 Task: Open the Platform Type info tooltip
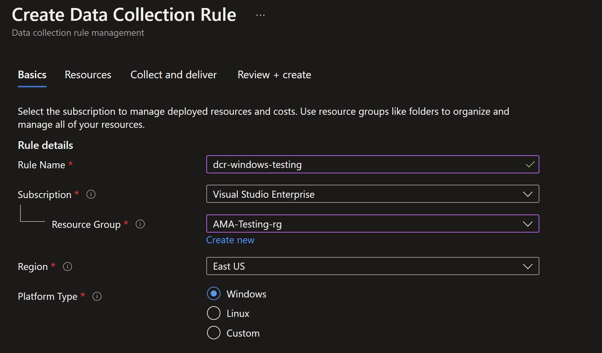[96, 296]
